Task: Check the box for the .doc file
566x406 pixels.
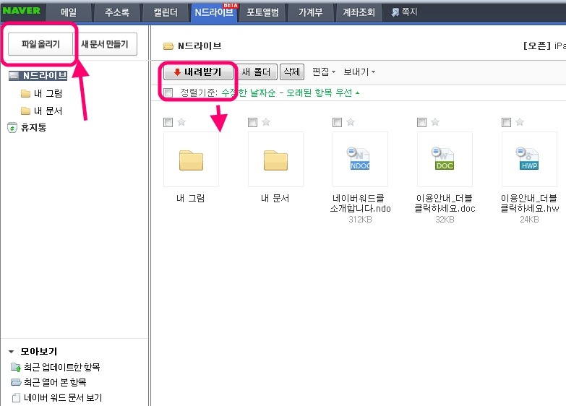Action: (x=421, y=122)
